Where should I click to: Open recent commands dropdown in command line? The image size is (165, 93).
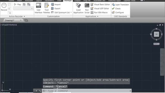tap(44, 91)
